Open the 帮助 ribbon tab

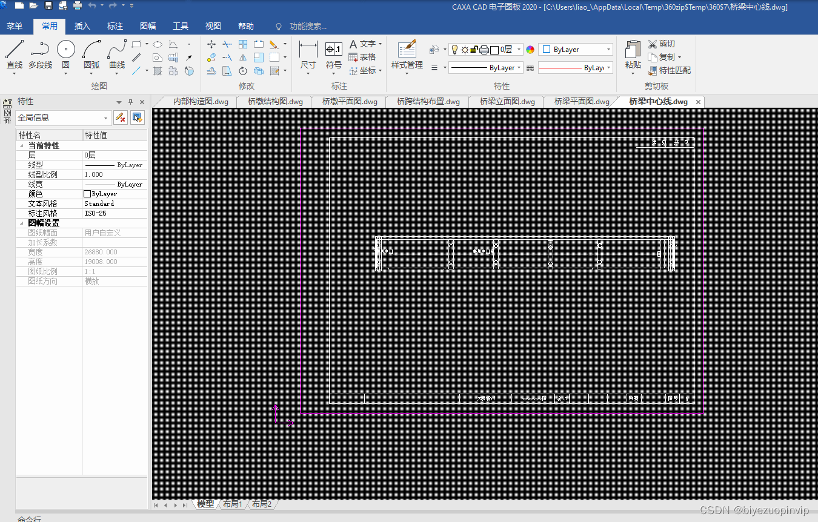(246, 26)
